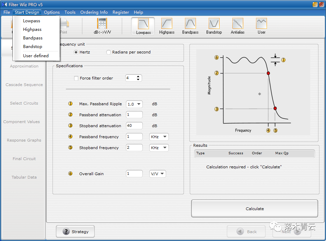Click the Calculate button

click(x=255, y=208)
